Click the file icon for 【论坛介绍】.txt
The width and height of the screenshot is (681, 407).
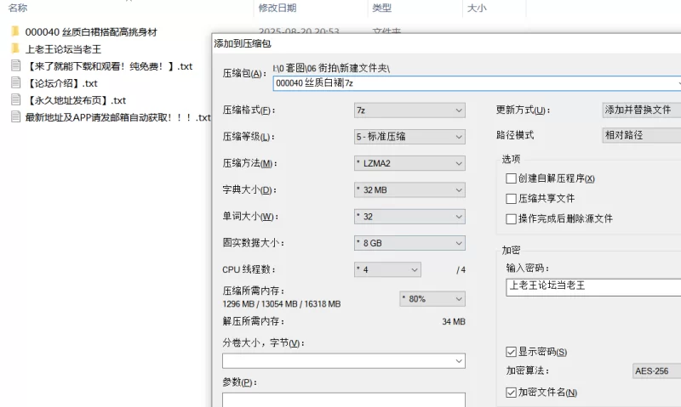15,82
